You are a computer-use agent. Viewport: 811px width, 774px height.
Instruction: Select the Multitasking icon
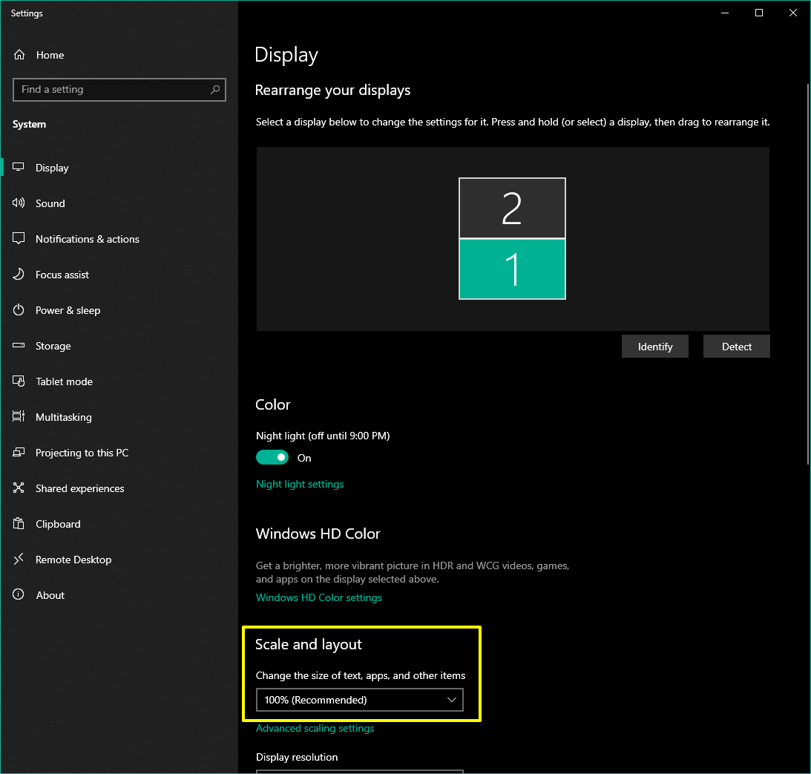point(18,416)
